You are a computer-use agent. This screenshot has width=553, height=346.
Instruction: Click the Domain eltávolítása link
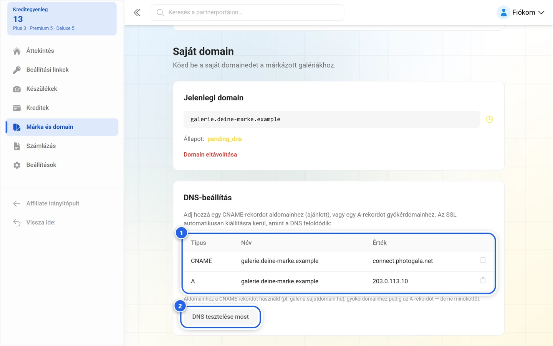point(210,155)
